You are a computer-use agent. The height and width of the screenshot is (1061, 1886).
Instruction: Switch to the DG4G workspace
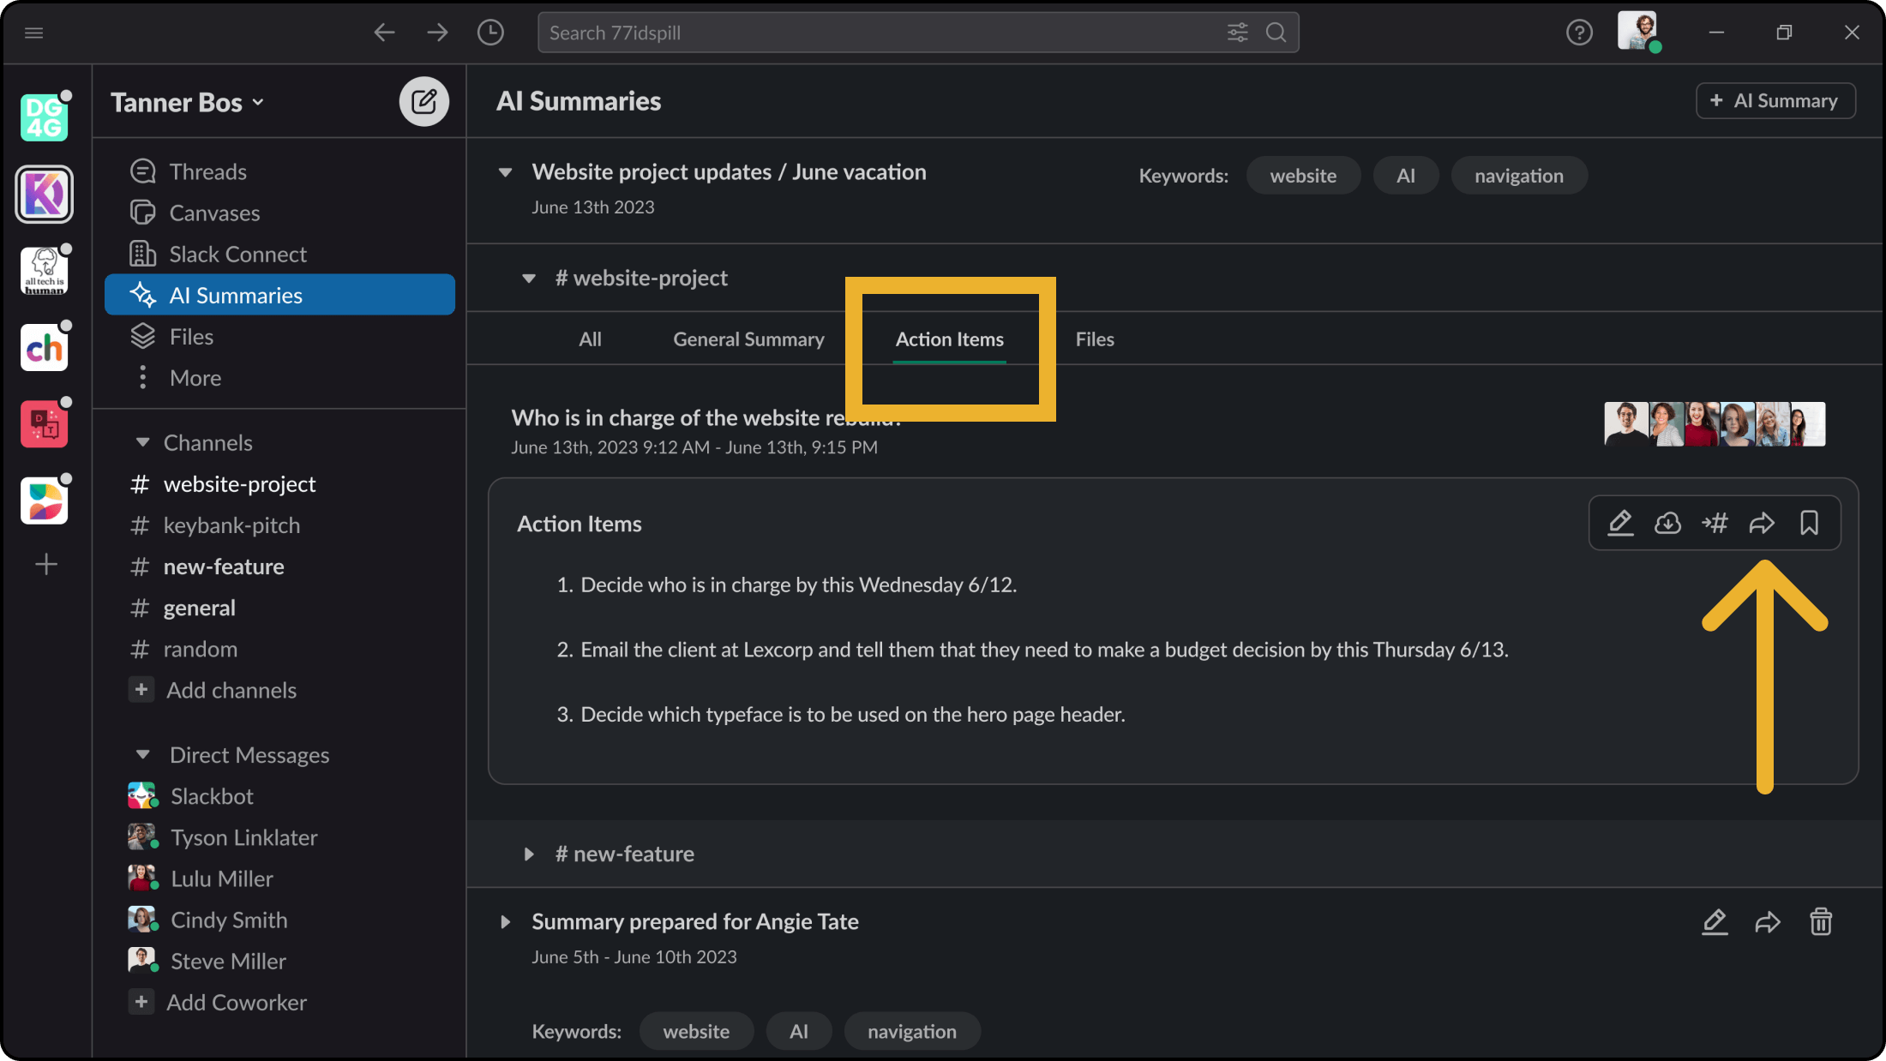click(x=45, y=117)
